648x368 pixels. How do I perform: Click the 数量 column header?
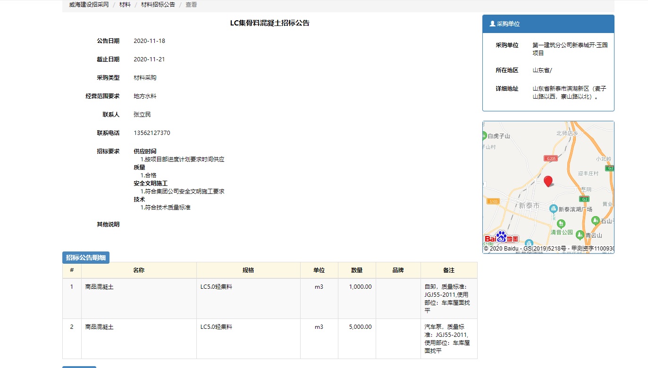click(357, 270)
